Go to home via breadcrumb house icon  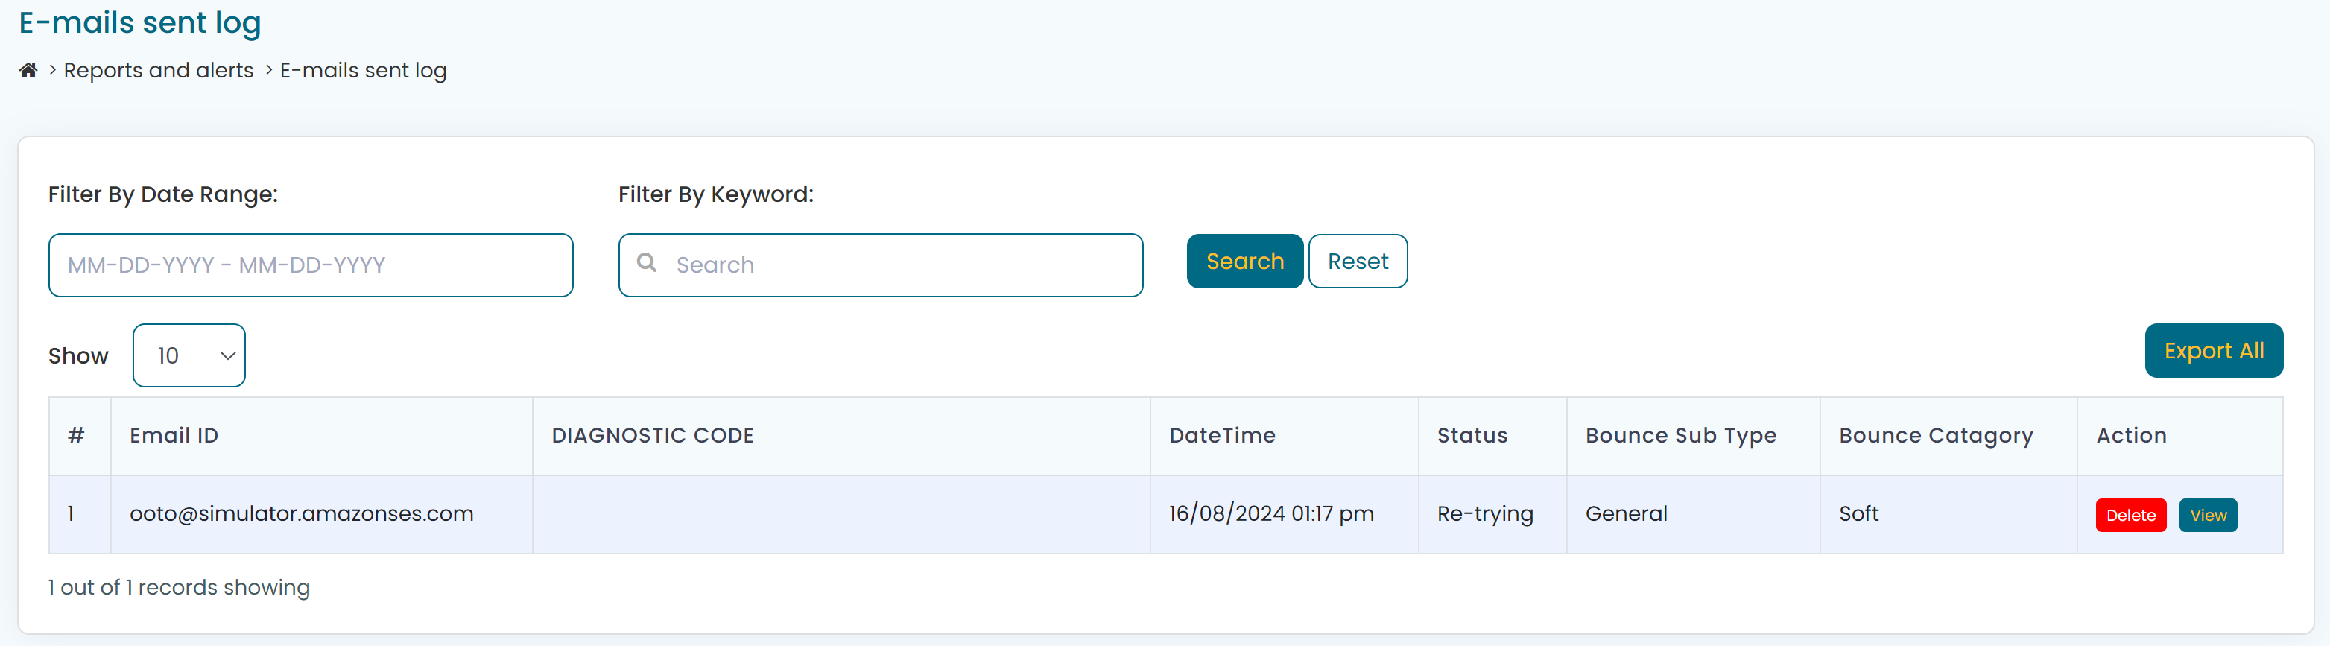[x=28, y=70]
